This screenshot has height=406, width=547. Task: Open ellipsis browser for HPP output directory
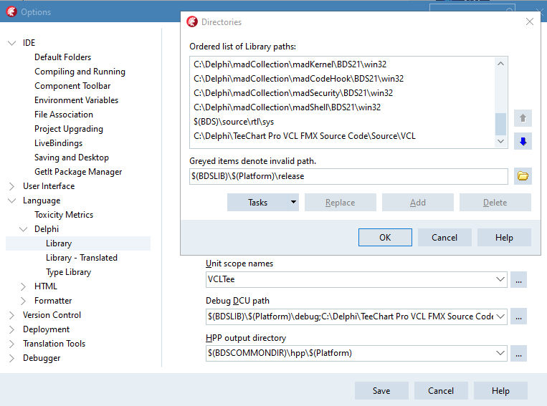click(x=518, y=353)
